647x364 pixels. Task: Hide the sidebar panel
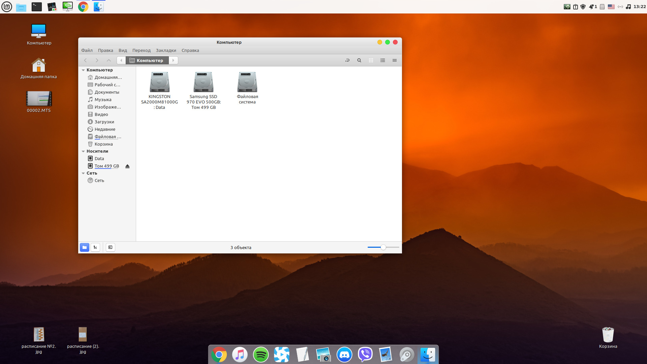110,247
